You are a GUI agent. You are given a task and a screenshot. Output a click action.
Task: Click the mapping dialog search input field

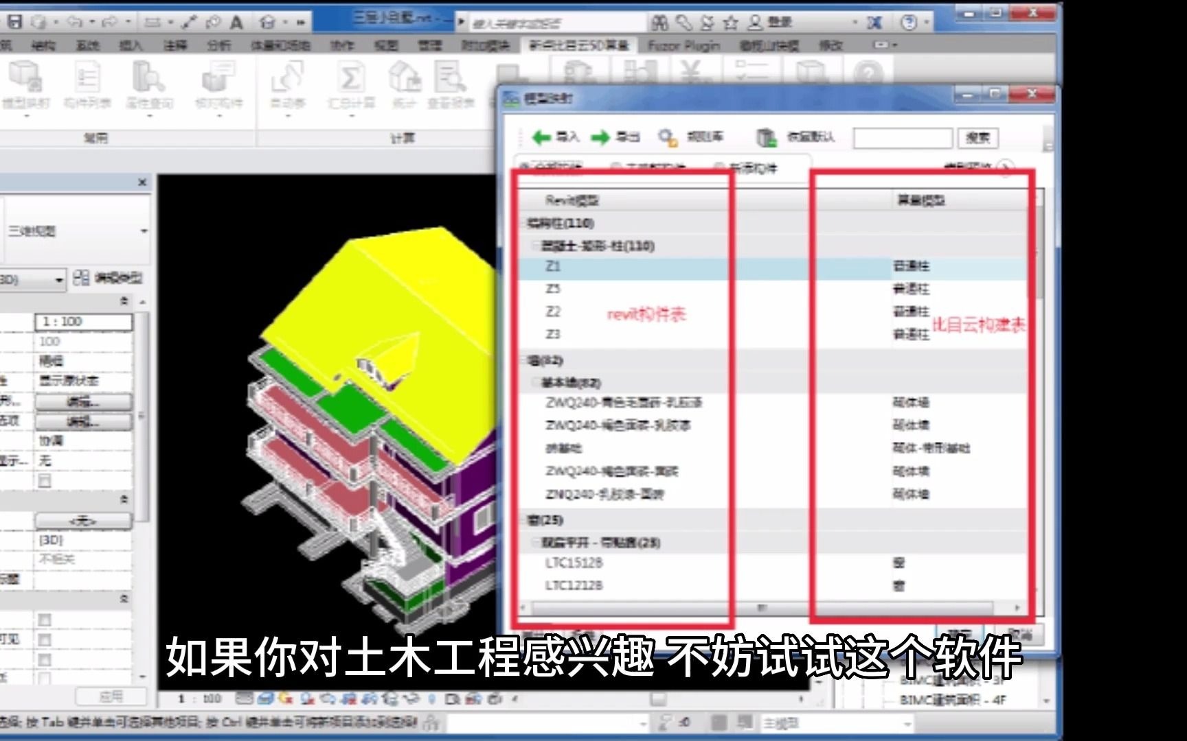pos(903,138)
